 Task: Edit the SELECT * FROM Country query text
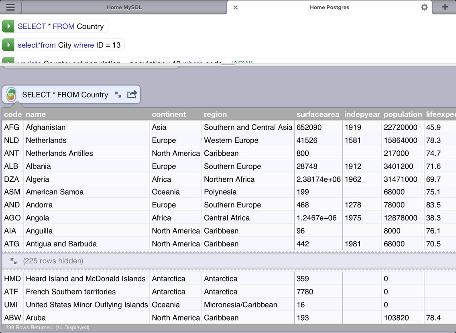(x=61, y=26)
